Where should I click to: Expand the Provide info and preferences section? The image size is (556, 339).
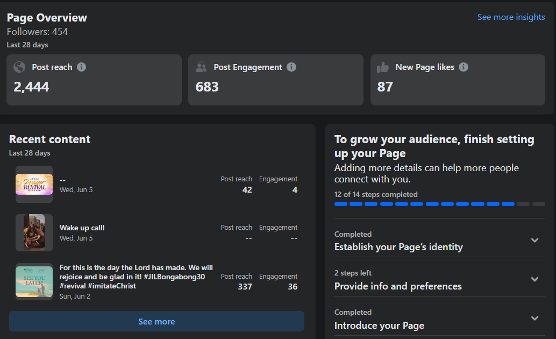[x=534, y=279]
